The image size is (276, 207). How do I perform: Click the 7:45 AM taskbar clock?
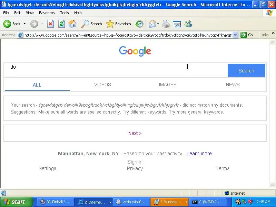263,202
